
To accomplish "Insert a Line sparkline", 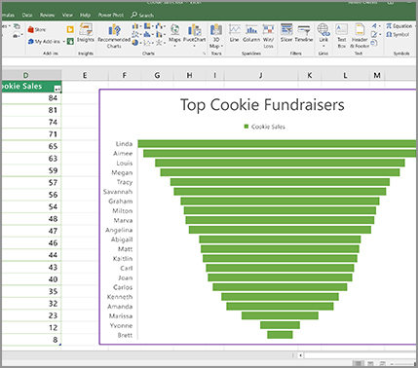I will [x=234, y=33].
